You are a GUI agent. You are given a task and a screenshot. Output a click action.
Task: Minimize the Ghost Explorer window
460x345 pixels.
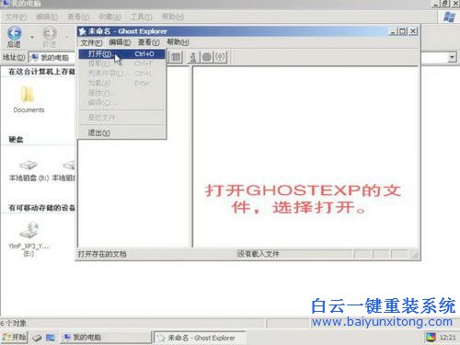[x=393, y=31]
